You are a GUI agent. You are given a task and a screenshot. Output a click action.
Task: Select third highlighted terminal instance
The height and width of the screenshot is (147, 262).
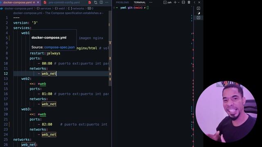tap(199, 18)
